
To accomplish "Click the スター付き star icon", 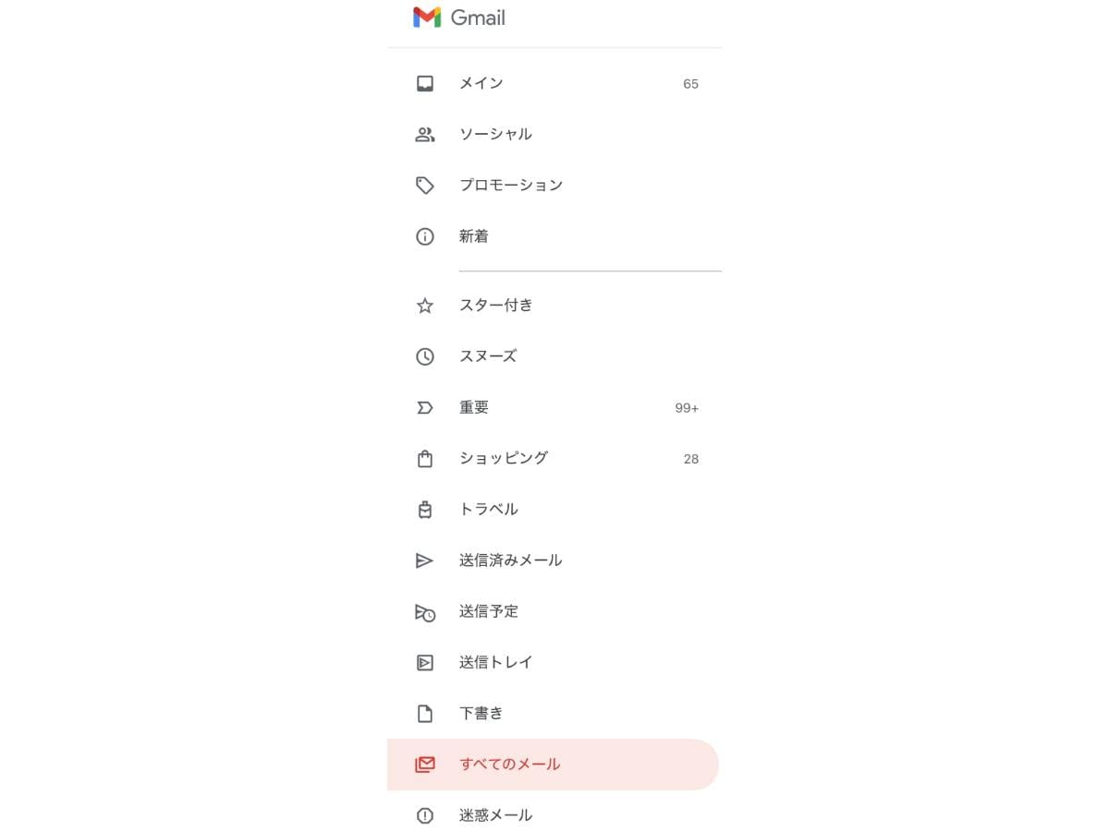I will pyautogui.click(x=424, y=305).
